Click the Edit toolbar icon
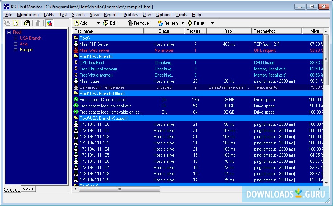 pos(106,23)
